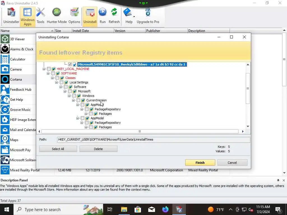Check the Microsoft key checkbox
This screenshot has height=215, width=287.
[70, 91]
